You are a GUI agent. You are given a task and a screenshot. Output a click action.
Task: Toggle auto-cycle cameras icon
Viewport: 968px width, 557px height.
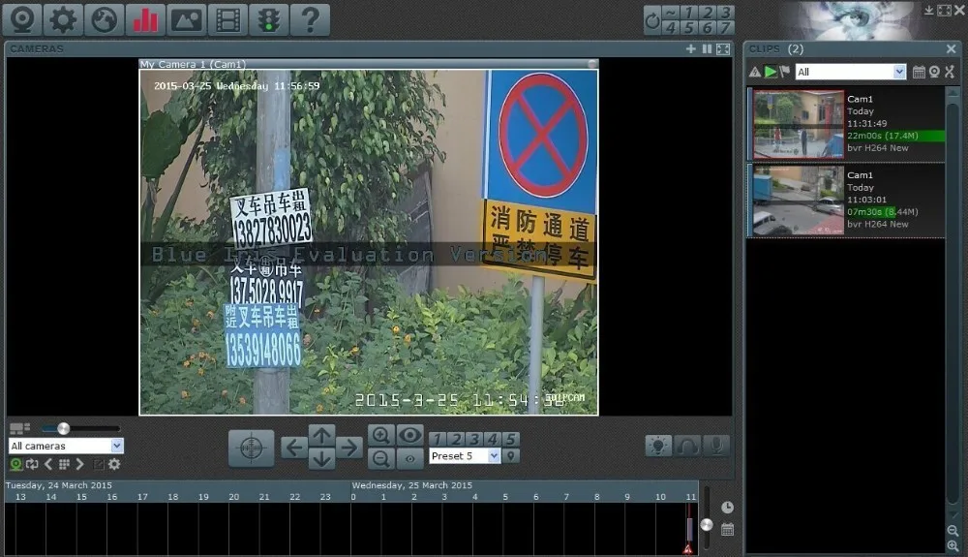coord(32,464)
